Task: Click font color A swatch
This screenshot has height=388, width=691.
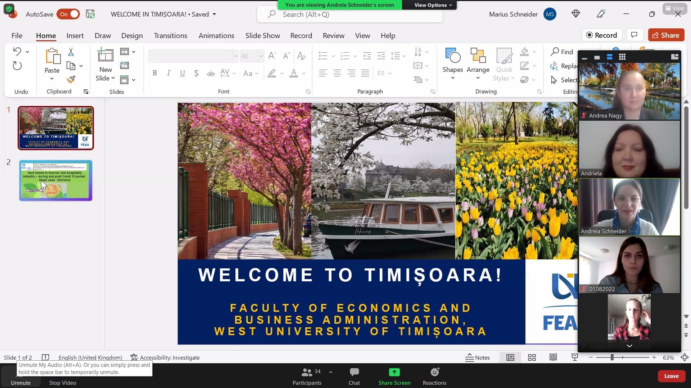Action: click(x=294, y=73)
